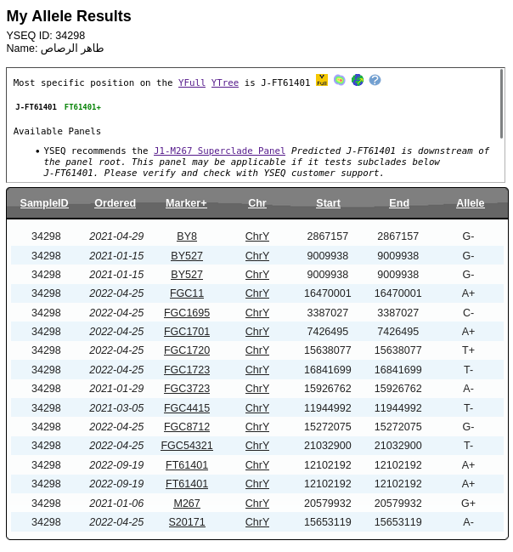Select start position 2867157 in BY8 row
This screenshot has height=552, width=513.
pyautogui.click(x=328, y=236)
